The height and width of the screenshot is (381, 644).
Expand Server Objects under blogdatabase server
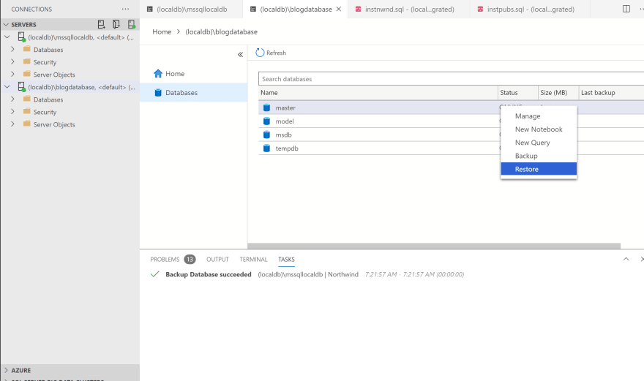12,124
